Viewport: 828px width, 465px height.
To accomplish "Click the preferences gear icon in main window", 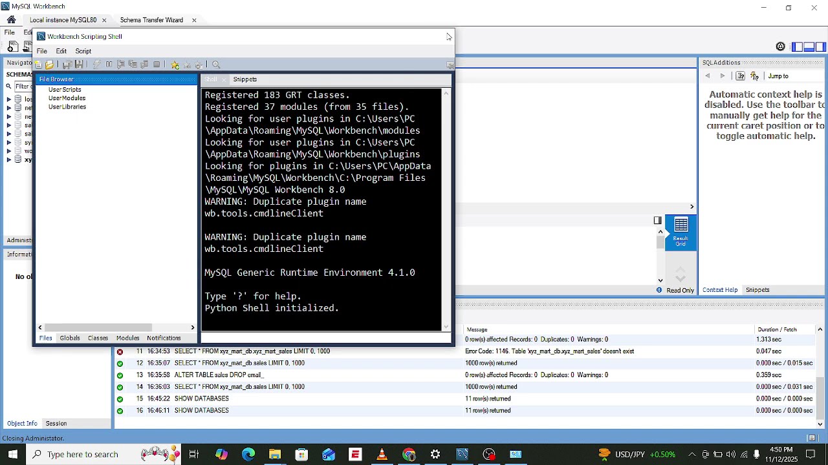I will [x=781, y=46].
